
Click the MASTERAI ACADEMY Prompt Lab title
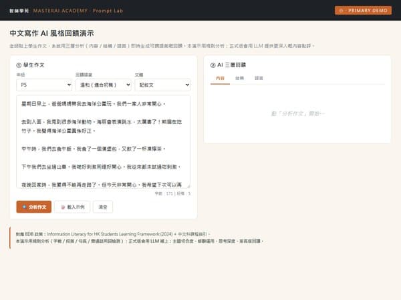tap(78, 11)
